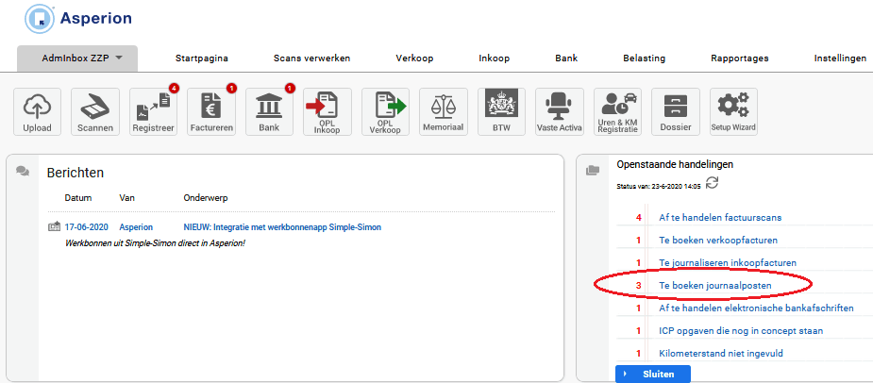Open the Belasting menu
Image resolution: width=873 pixels, height=383 pixels.
[645, 58]
